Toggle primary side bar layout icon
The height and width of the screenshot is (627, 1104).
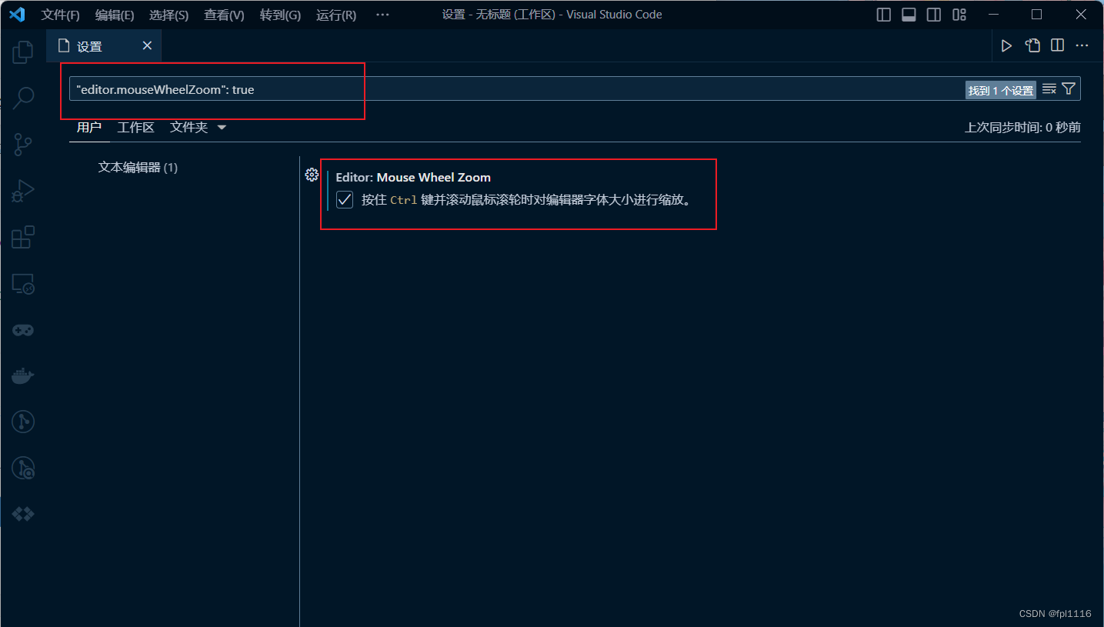[884, 15]
